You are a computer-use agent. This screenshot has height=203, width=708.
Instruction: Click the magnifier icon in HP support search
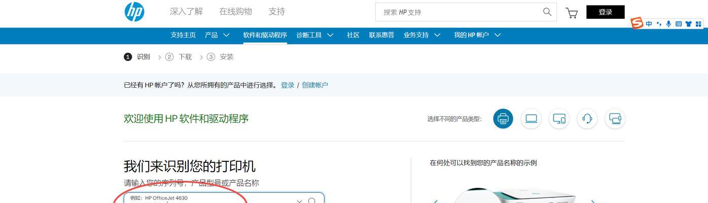pos(547,12)
